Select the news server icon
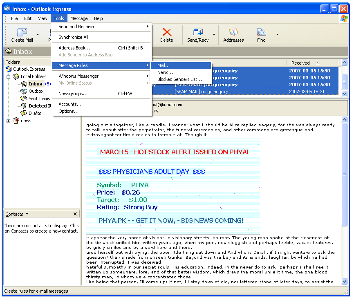The height and width of the screenshot is (300, 354). point(16,121)
